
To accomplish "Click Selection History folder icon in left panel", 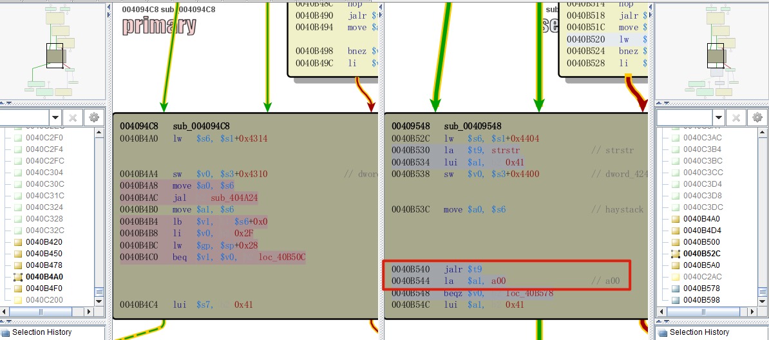I will 6,332.
